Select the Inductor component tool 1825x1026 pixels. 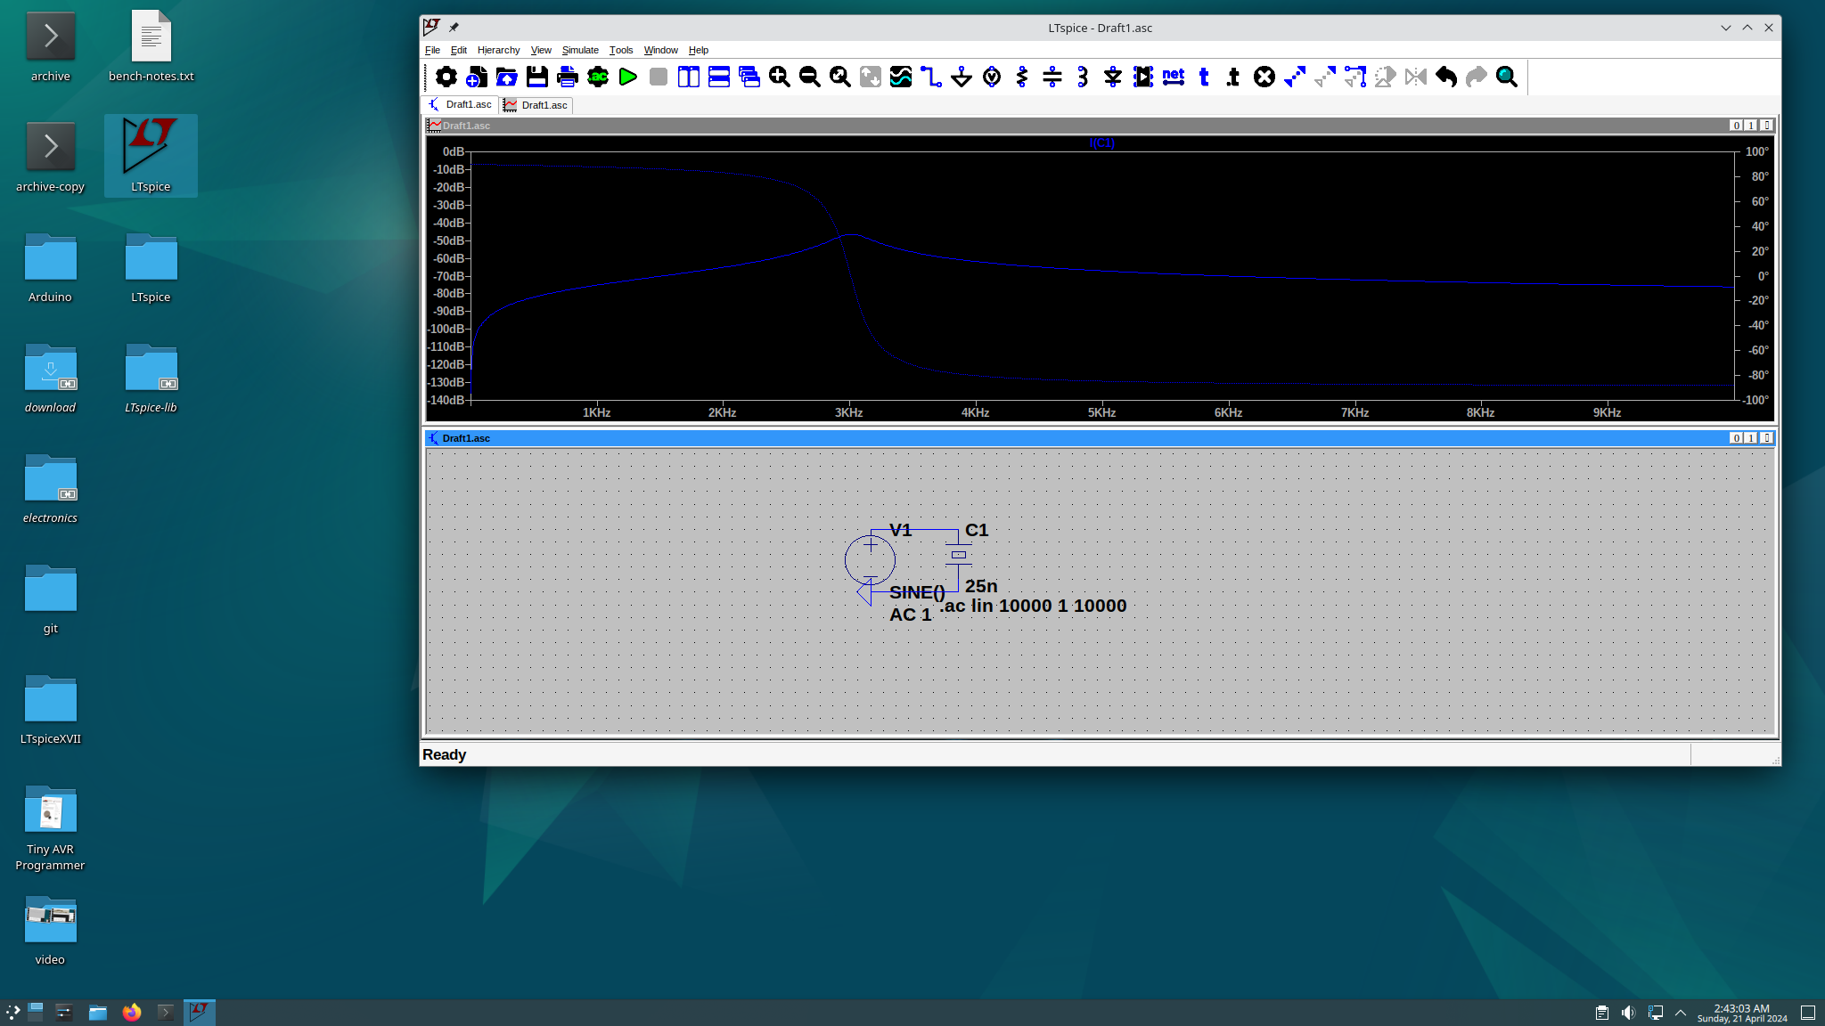[1083, 77]
